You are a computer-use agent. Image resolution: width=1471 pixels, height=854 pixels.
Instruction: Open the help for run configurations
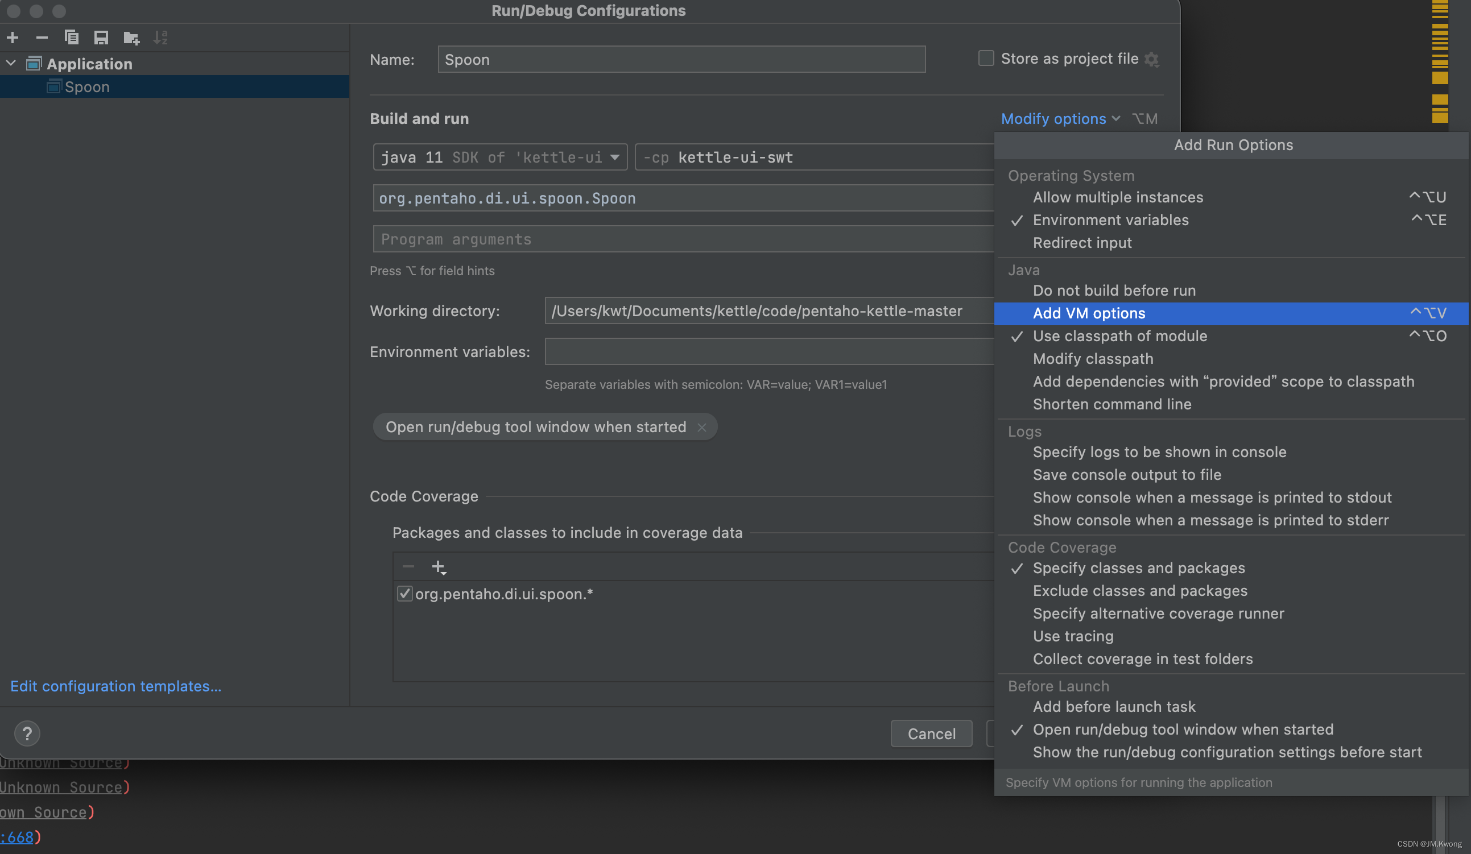point(27,733)
